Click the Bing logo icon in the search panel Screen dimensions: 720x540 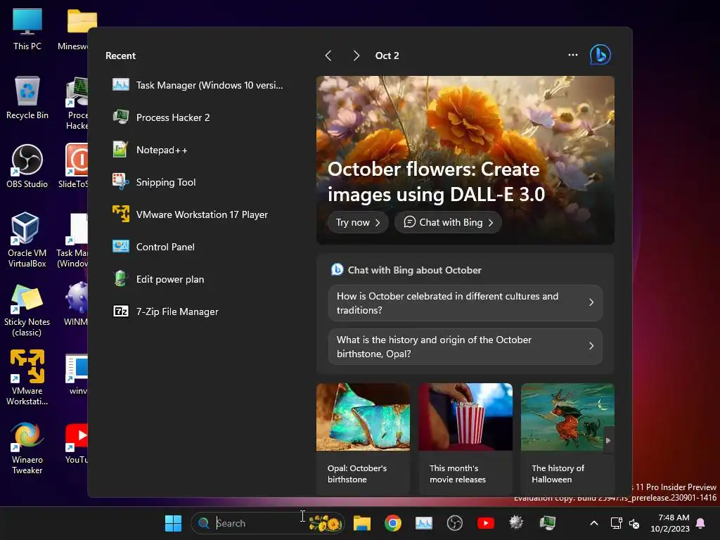[x=600, y=55]
